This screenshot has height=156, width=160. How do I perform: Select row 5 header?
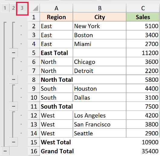tap(34, 53)
